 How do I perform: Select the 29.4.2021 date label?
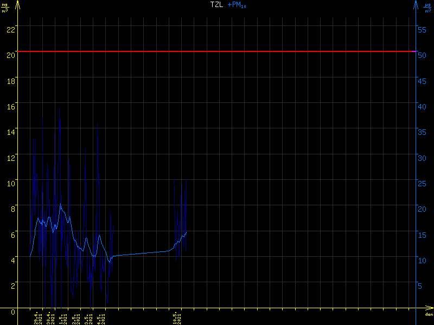tap(39, 317)
